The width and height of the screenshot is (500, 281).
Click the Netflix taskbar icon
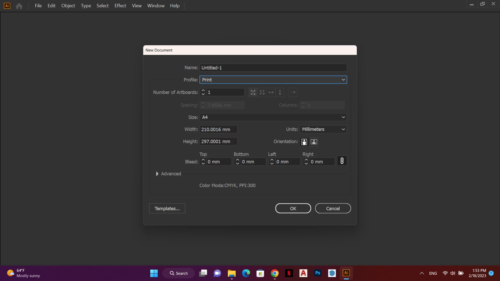[289, 273]
